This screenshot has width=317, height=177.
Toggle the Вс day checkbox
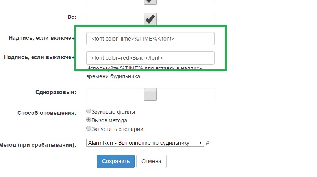coord(150,18)
